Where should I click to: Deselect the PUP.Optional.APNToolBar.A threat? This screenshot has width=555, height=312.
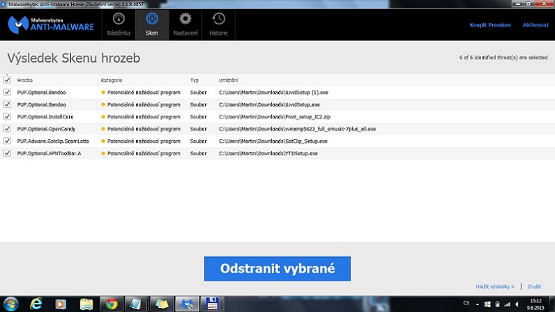pyautogui.click(x=8, y=153)
